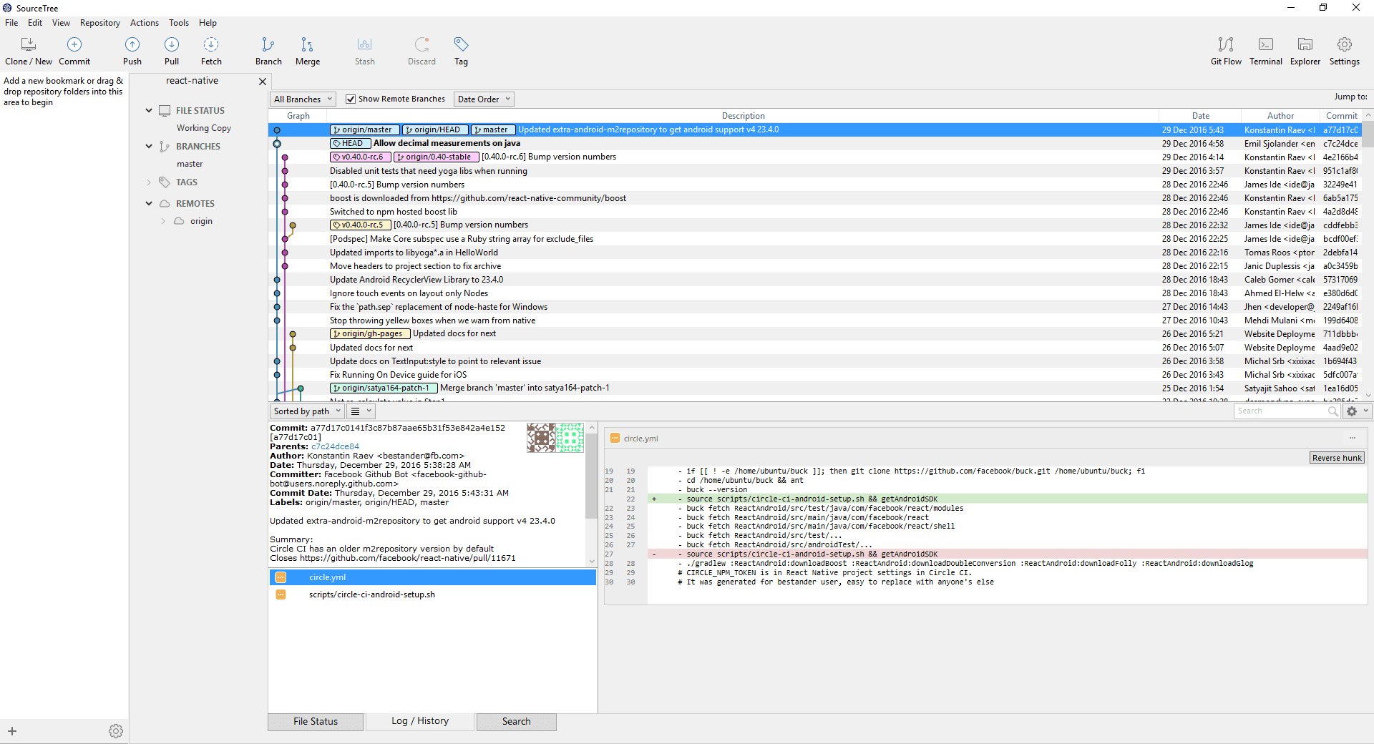
Task: Expand the origin remote node
Action: [163, 221]
